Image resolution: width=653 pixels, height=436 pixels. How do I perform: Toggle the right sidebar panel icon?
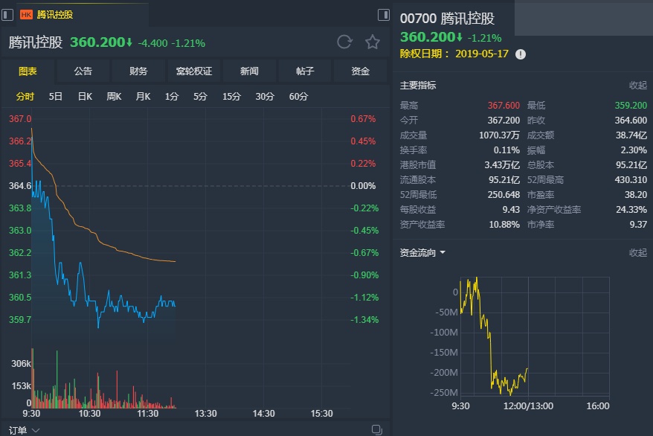(383, 15)
